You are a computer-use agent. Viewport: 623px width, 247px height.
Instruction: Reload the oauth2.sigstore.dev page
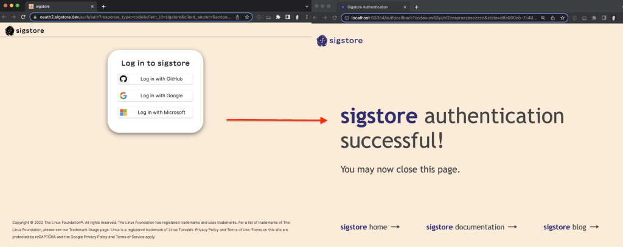[23, 17]
